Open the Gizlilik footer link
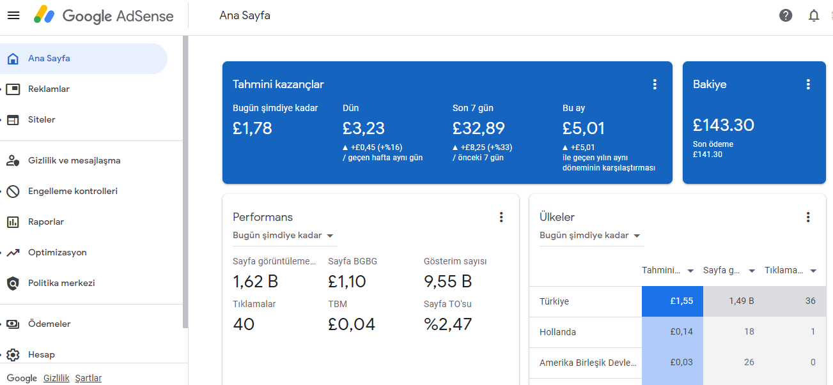833x385 pixels. (56, 378)
